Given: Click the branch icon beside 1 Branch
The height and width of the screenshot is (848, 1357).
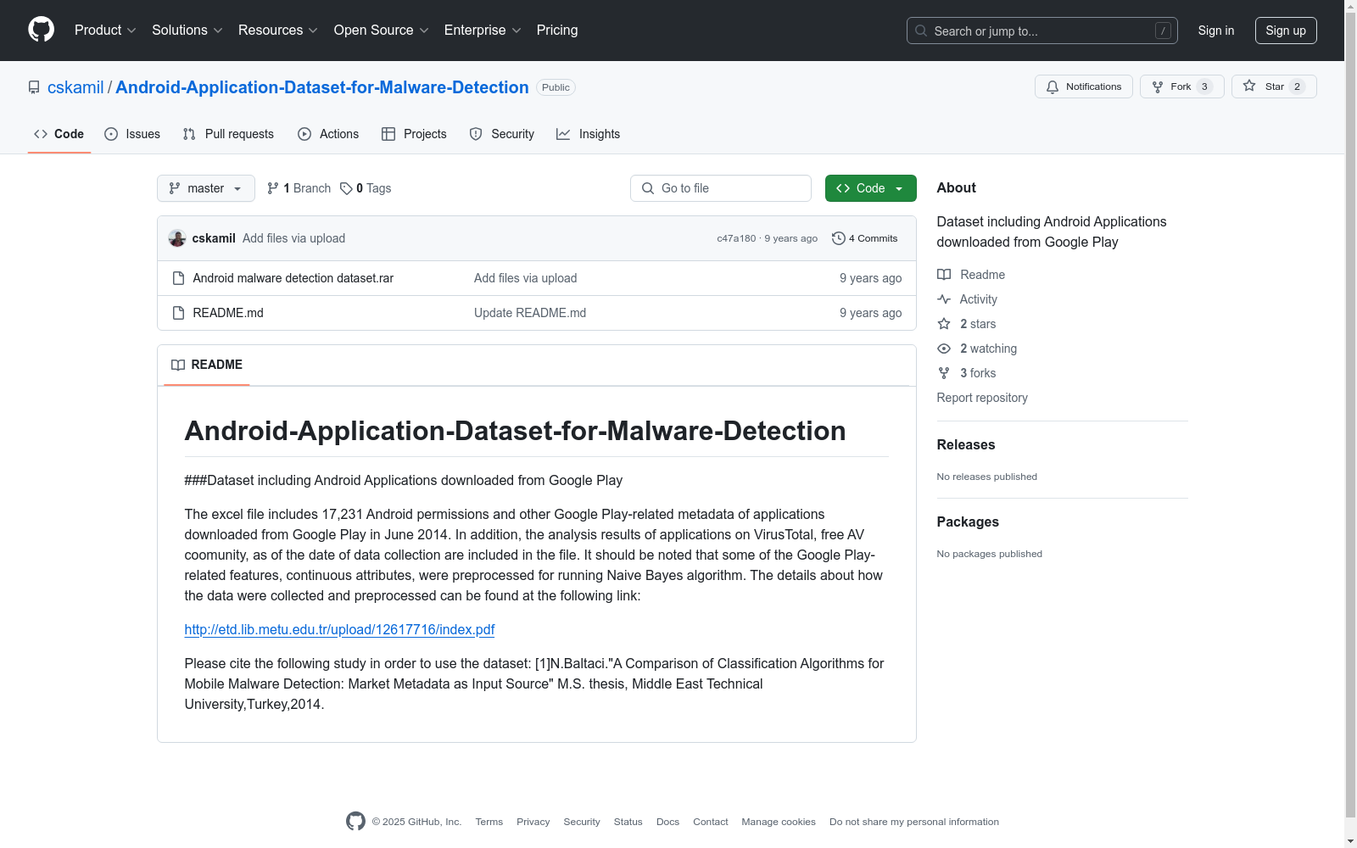Looking at the screenshot, I should [273, 188].
